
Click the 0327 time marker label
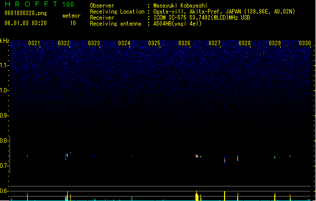215,43
